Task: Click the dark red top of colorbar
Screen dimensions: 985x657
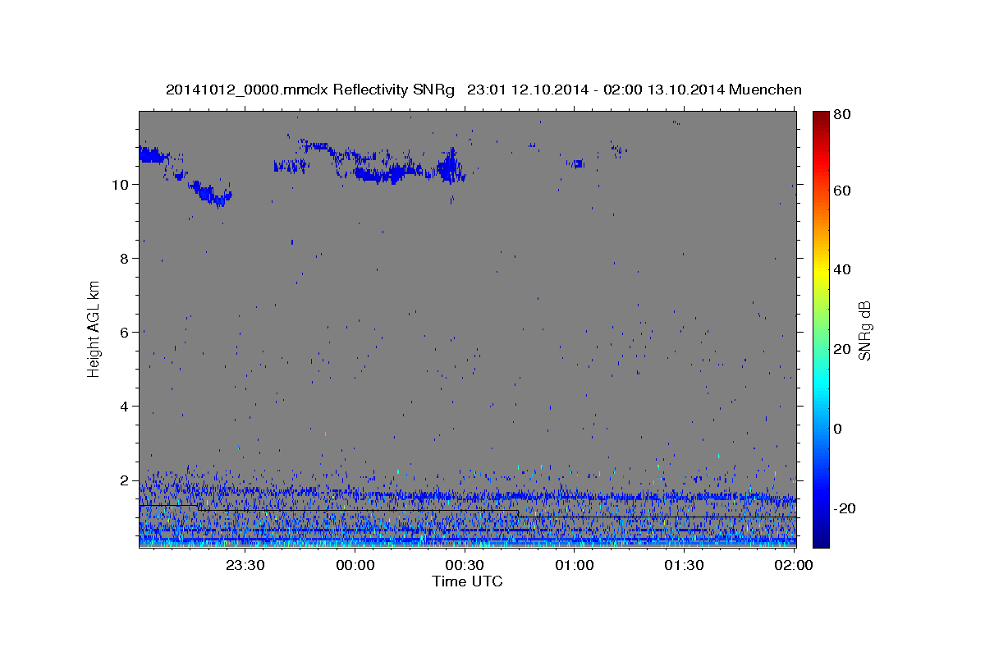Action: [821, 116]
